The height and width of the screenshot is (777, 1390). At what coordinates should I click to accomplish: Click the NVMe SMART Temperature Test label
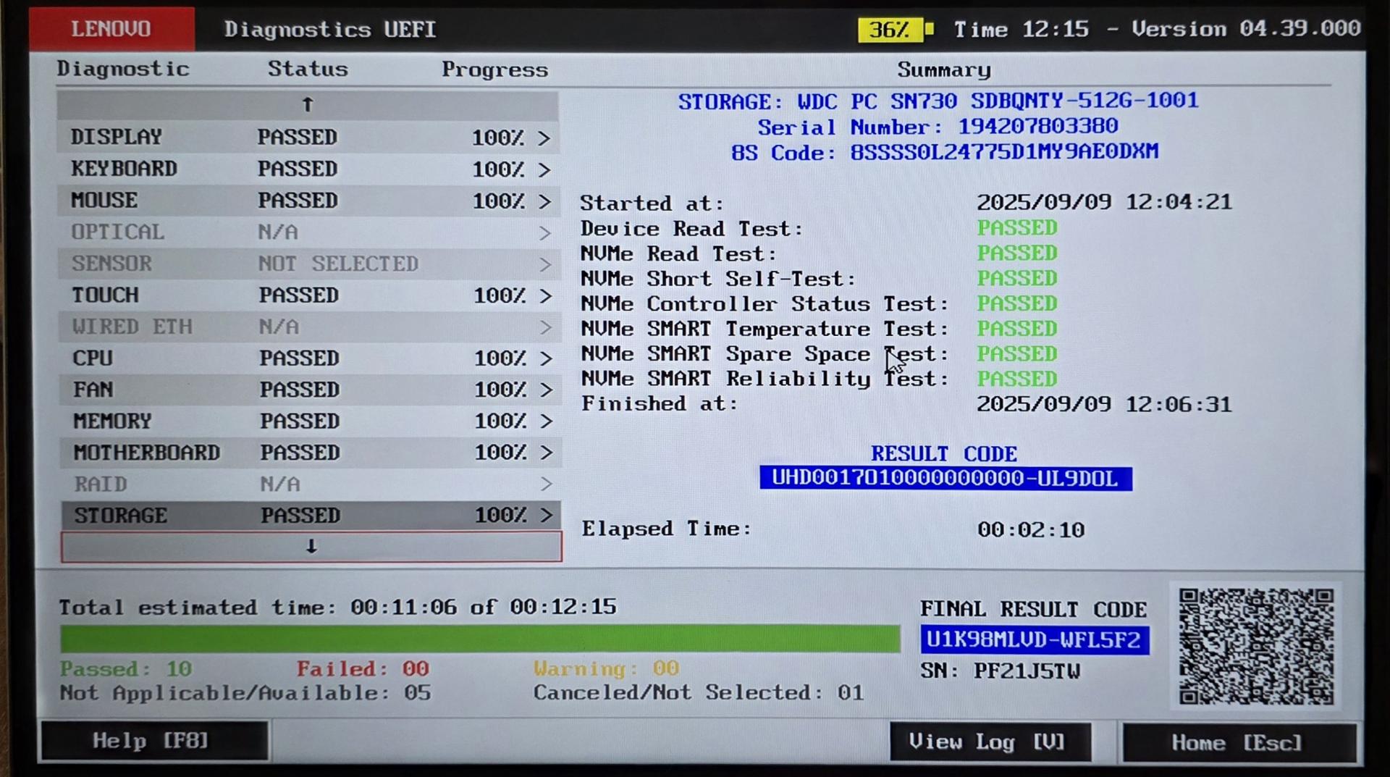(764, 329)
